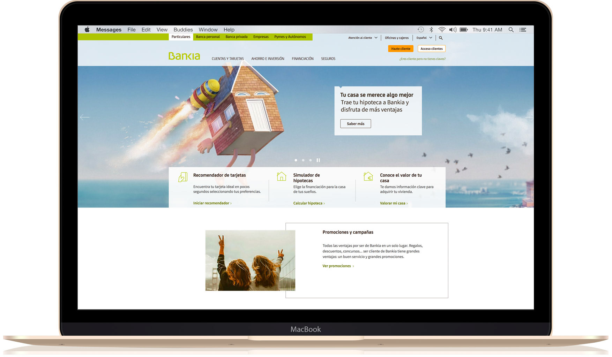The height and width of the screenshot is (357, 612).
Task: Open the Messages menu
Action: tap(109, 30)
